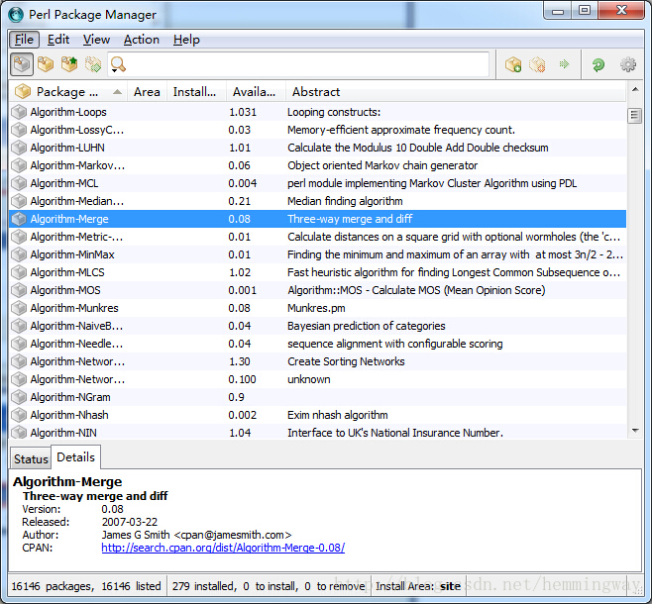Switch to the Status tab

(31, 459)
